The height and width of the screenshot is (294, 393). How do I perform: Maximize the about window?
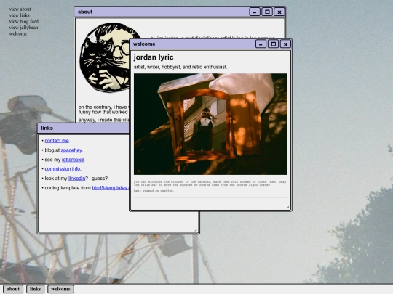click(x=267, y=12)
